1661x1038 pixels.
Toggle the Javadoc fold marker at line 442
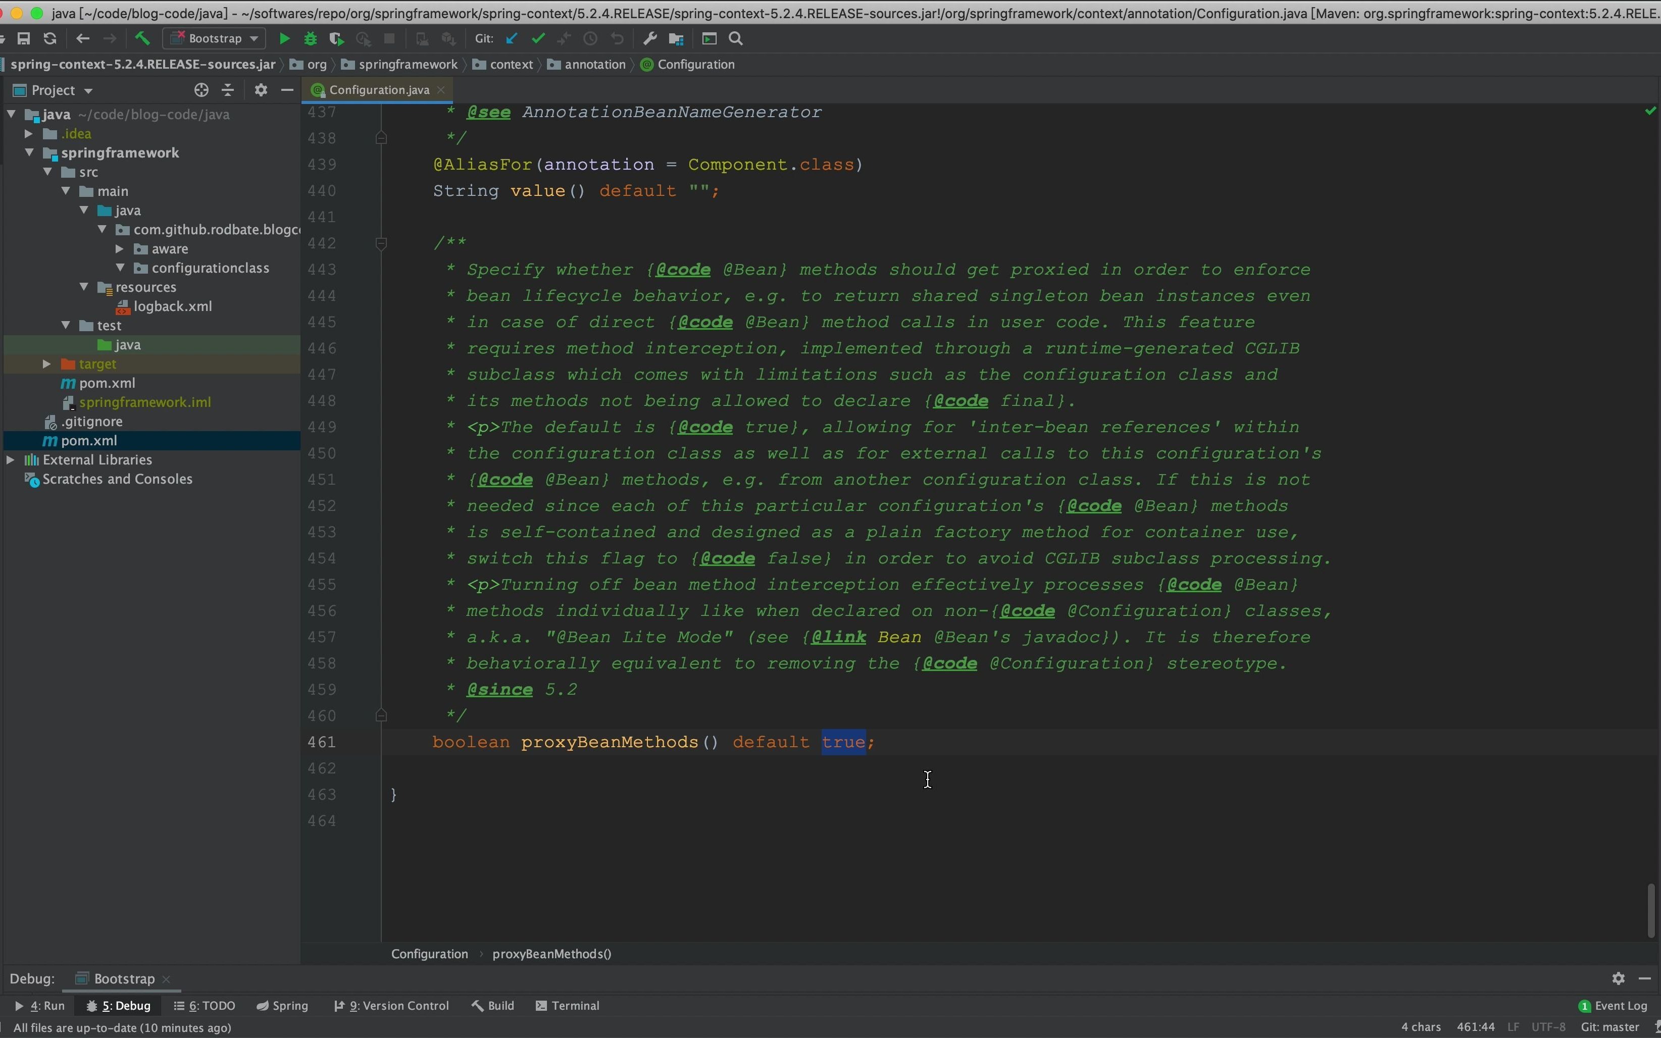[381, 243]
